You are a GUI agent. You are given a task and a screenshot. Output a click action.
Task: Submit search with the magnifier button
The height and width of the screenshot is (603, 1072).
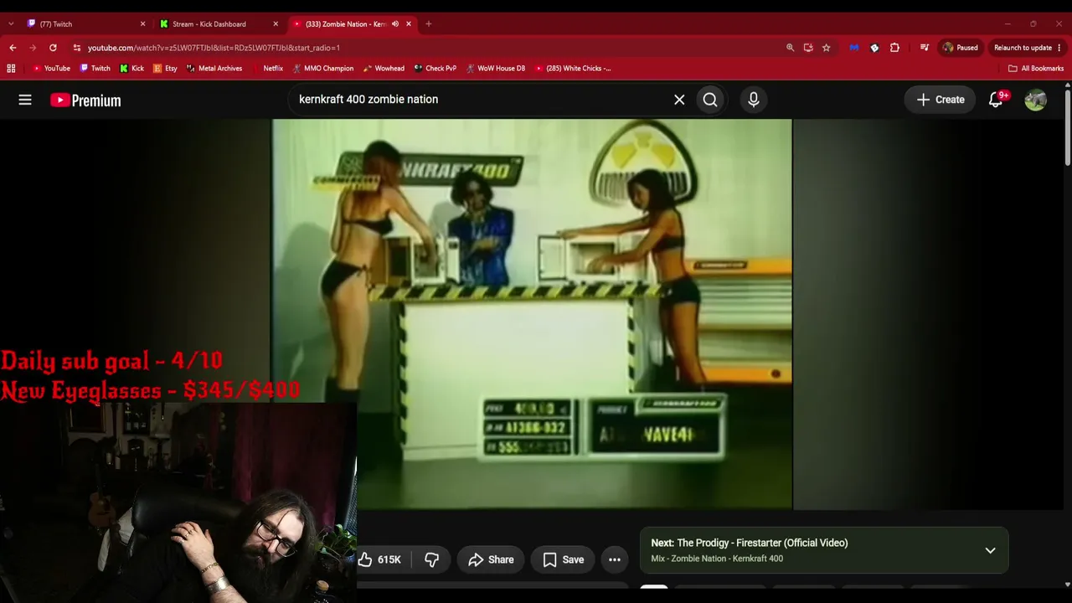point(710,100)
